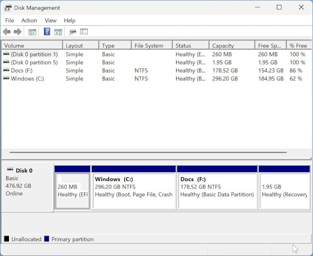Click Show/Hide Console Tree toolbar icon
This screenshot has width=313, height=256.
tap(32, 32)
